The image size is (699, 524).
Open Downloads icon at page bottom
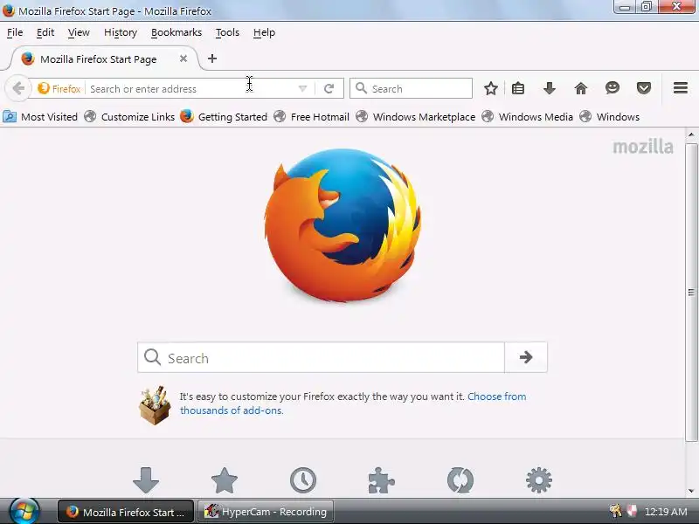click(x=146, y=479)
